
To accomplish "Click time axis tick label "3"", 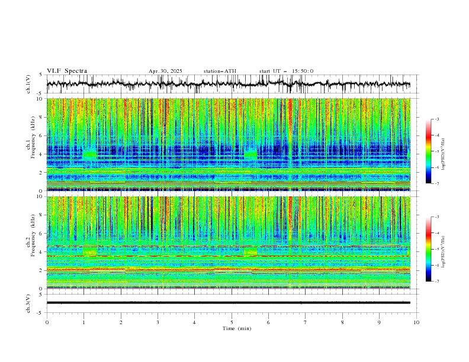I will (x=158, y=322).
